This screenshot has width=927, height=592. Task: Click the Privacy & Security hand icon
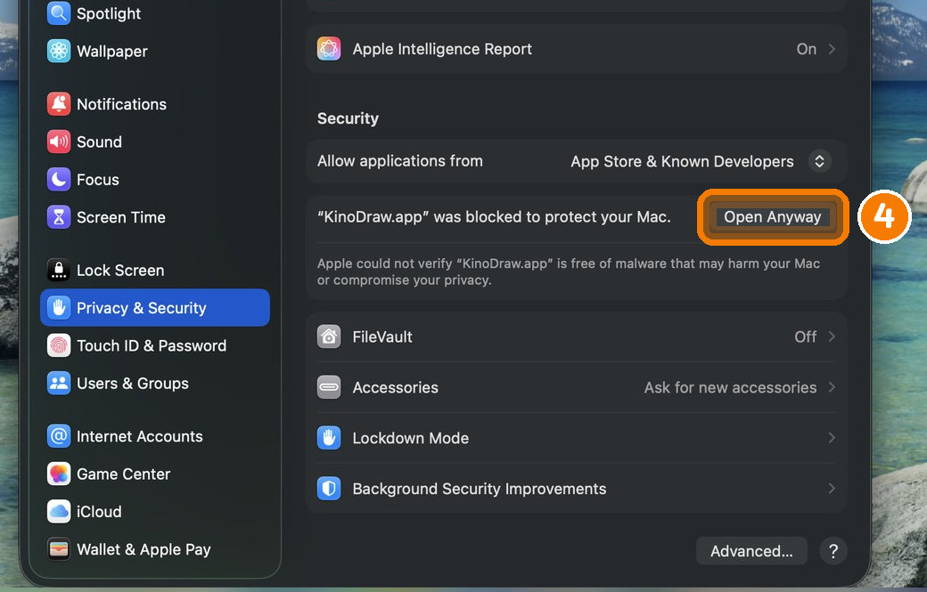pos(59,307)
